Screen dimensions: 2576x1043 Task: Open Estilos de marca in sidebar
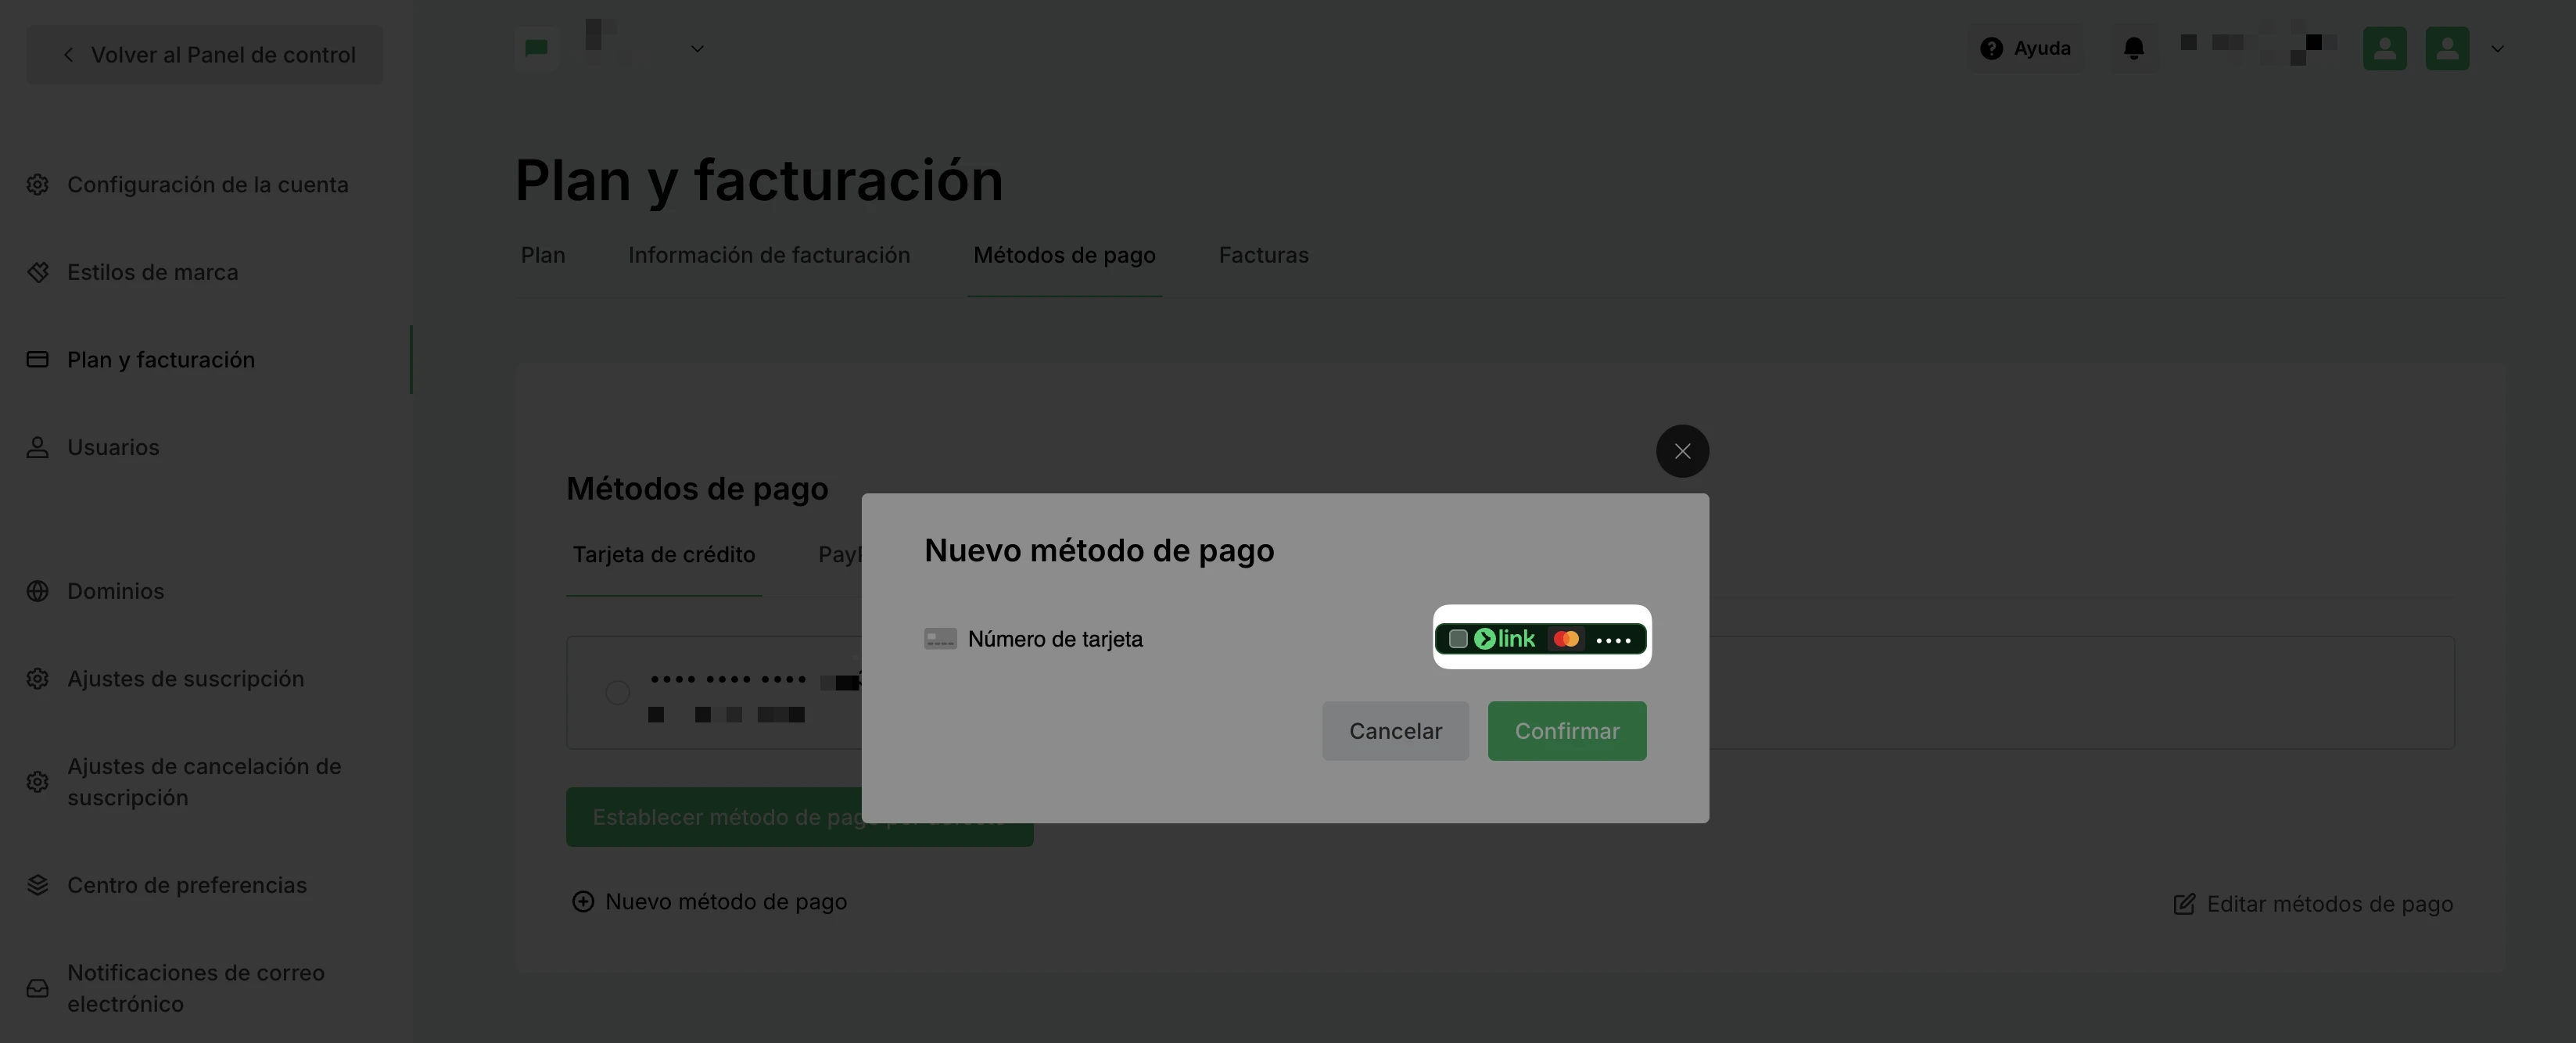152,272
